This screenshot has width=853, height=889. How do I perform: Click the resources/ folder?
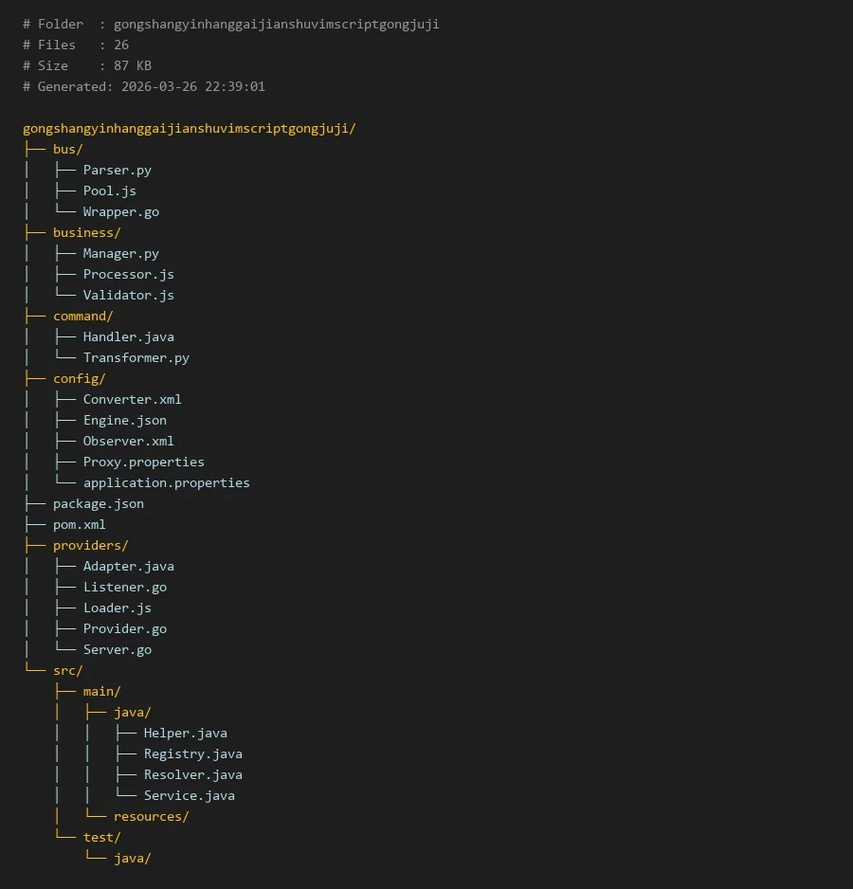151,816
